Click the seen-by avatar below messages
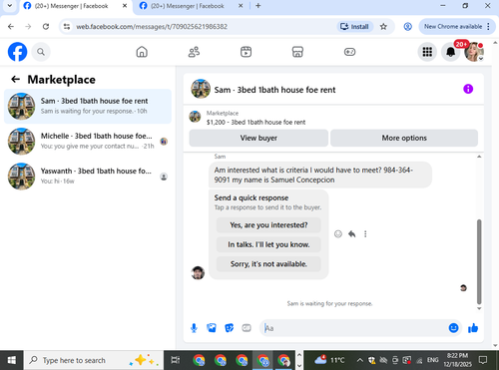Image resolution: width=499 pixels, height=370 pixels. (463, 288)
